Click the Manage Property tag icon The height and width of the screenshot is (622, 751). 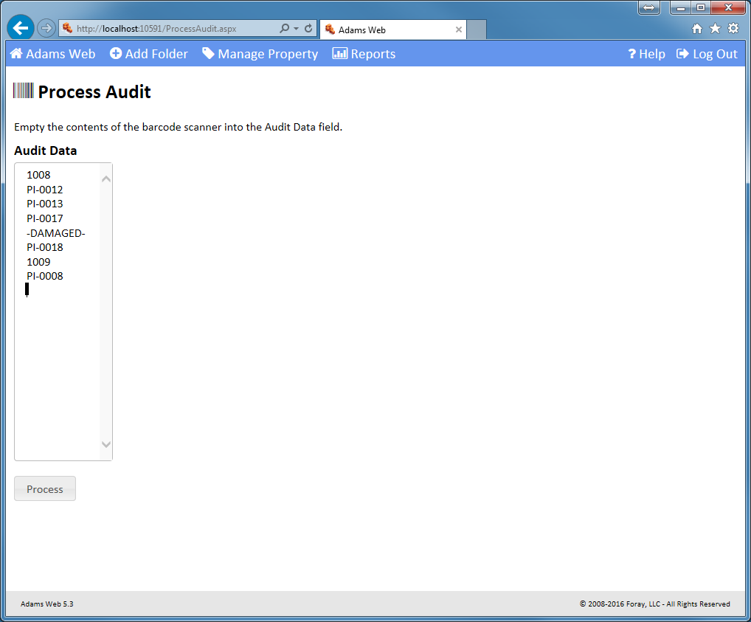(209, 54)
